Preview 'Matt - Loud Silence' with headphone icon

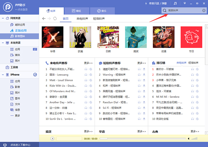coord(86,80)
